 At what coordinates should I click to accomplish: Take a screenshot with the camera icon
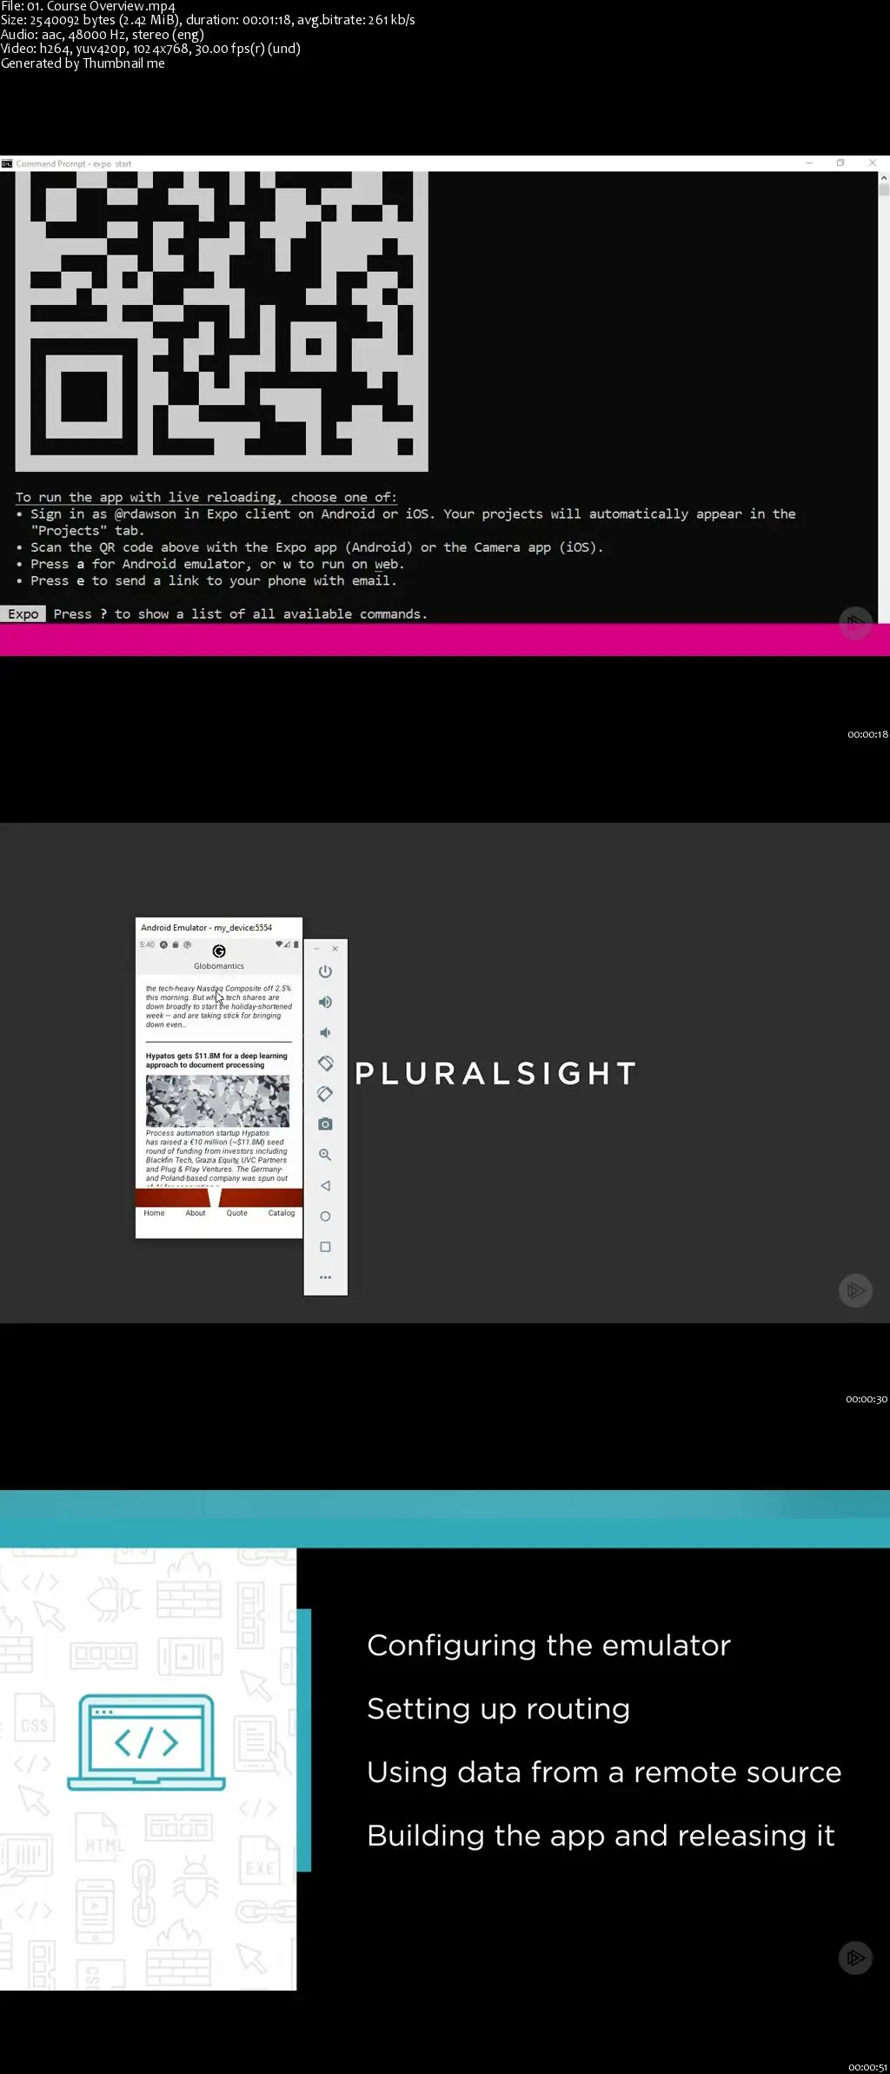click(x=325, y=1124)
